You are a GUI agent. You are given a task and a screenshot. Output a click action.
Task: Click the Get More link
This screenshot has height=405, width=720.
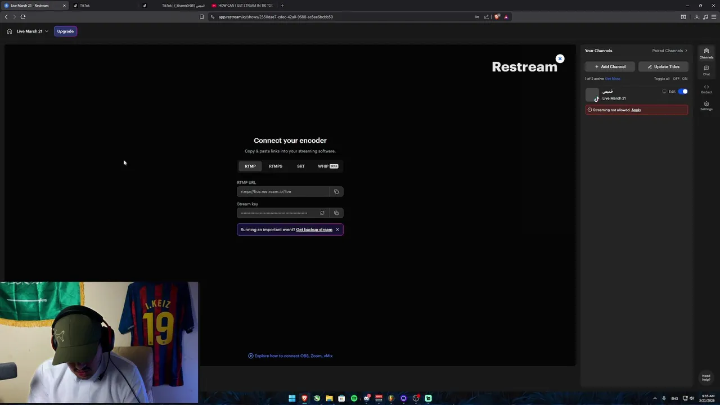point(613,79)
